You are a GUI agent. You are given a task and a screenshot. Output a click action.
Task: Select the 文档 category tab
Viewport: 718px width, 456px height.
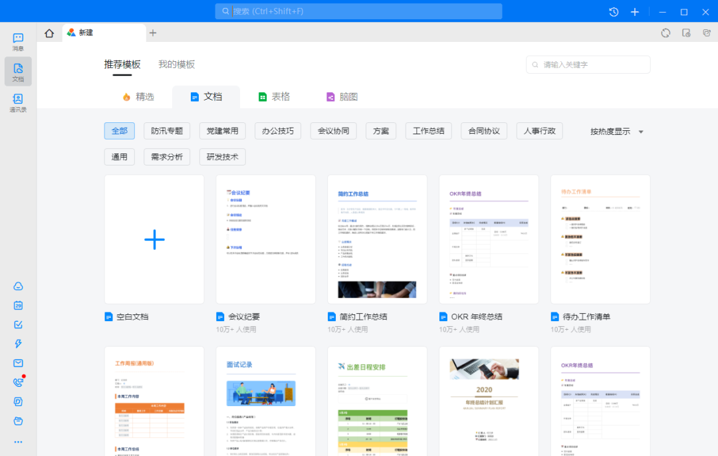coord(206,96)
